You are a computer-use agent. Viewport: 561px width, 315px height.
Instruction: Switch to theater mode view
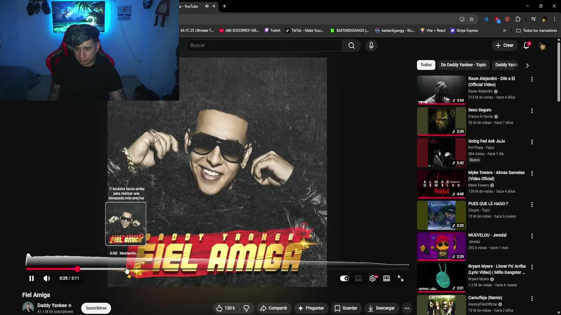click(387, 278)
